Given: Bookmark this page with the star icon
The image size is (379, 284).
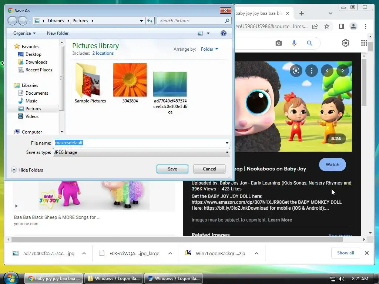Looking at the screenshot, I should (x=327, y=26).
